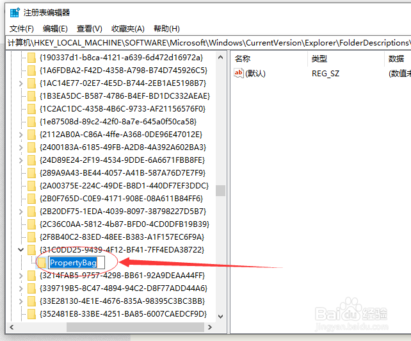Select folder icon of {2400183A-6185-49FB-A2D8-4A392A602BA3}
Viewport: 411px width, 341px height.
(x=32, y=147)
